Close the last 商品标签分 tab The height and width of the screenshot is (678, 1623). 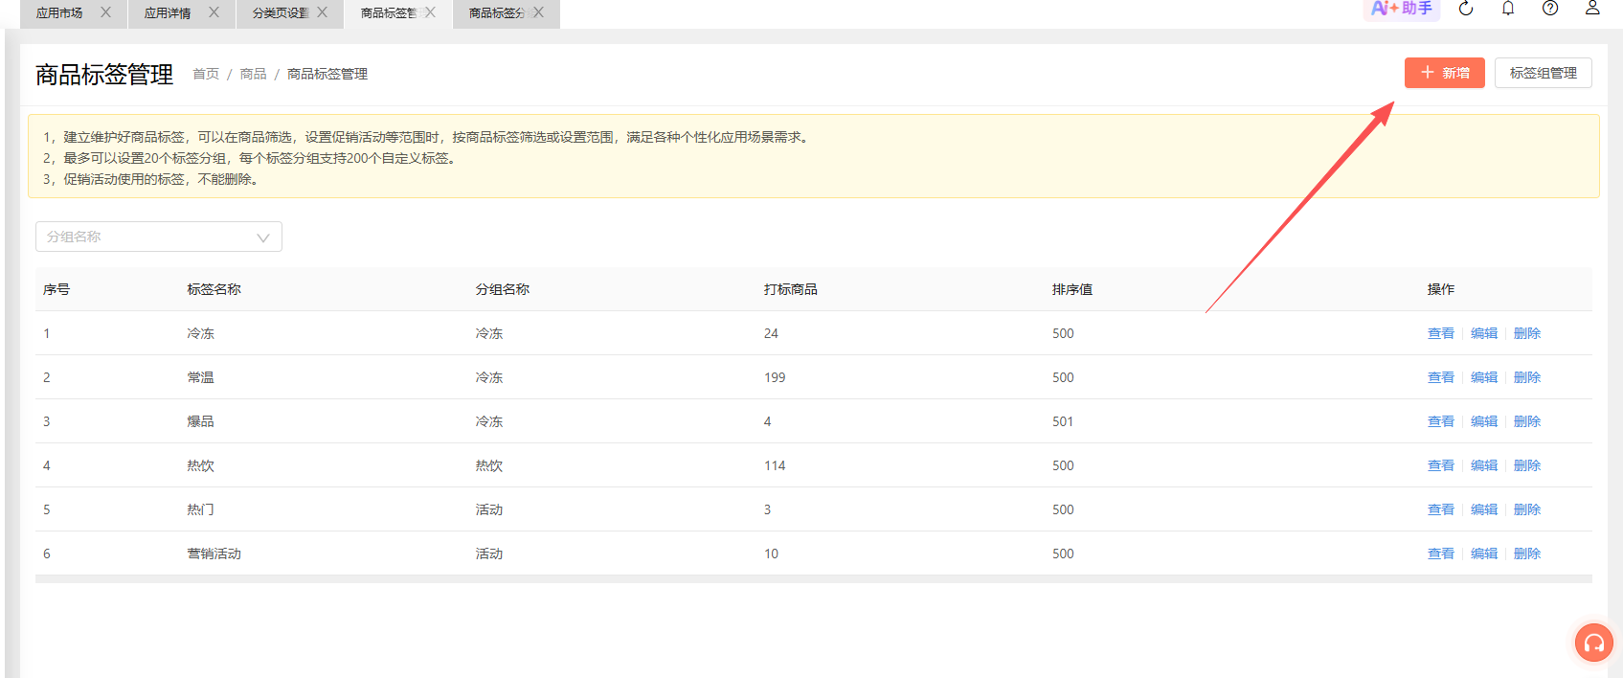click(x=538, y=12)
